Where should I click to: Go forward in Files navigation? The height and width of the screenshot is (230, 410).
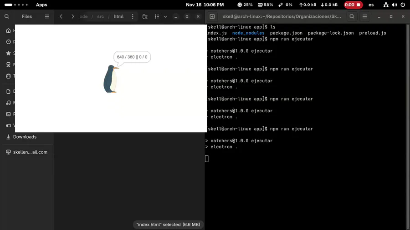coord(73,16)
